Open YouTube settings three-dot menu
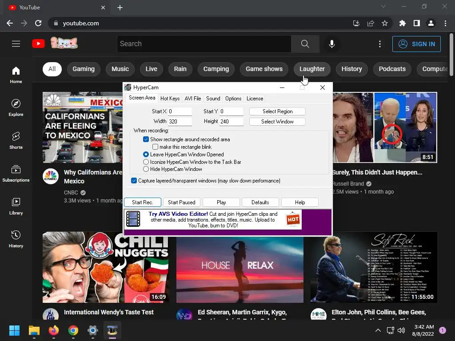The width and height of the screenshot is (455, 341). [380, 44]
